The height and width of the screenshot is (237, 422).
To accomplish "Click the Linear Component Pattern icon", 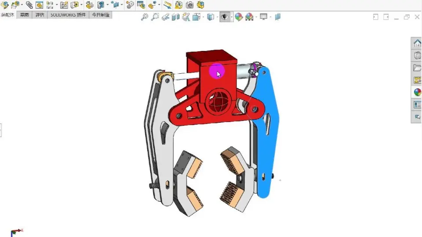I will coord(50,4).
